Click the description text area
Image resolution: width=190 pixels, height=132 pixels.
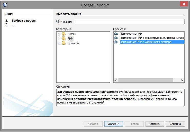[x=120, y=97]
